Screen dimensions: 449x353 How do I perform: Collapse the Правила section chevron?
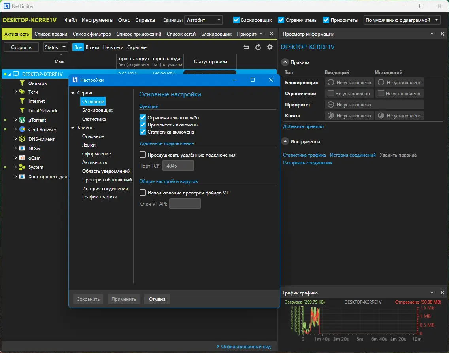[x=285, y=62]
